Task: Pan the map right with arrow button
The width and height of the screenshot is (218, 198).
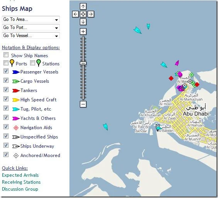Action: pyautogui.click(x=91, y=14)
